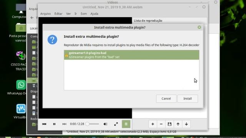
Task: Close the Install extra multimedia plugin dialog
Action: click(199, 27)
